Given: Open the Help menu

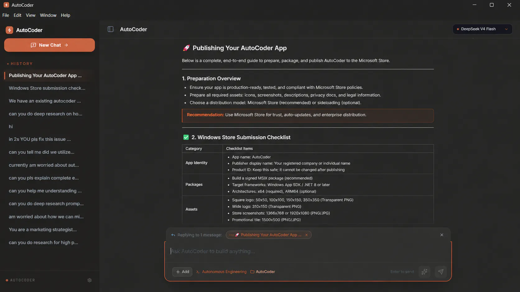Looking at the screenshot, I should point(65,15).
